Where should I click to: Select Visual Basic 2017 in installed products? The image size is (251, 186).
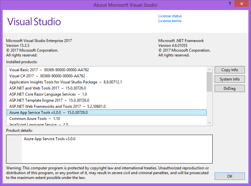click(x=107, y=70)
